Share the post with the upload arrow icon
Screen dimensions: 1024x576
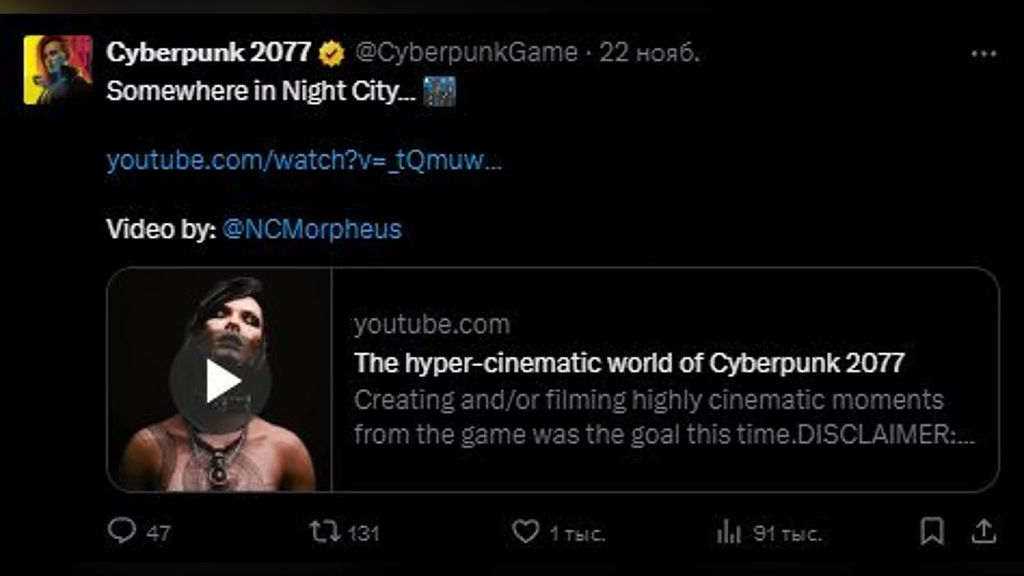[984, 532]
